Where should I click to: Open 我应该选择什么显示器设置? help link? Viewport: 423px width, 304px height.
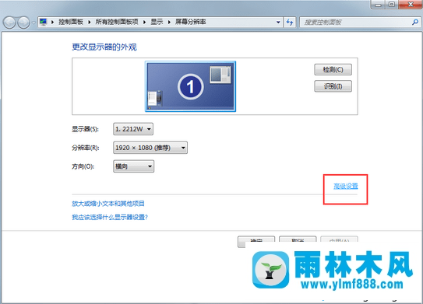point(110,217)
